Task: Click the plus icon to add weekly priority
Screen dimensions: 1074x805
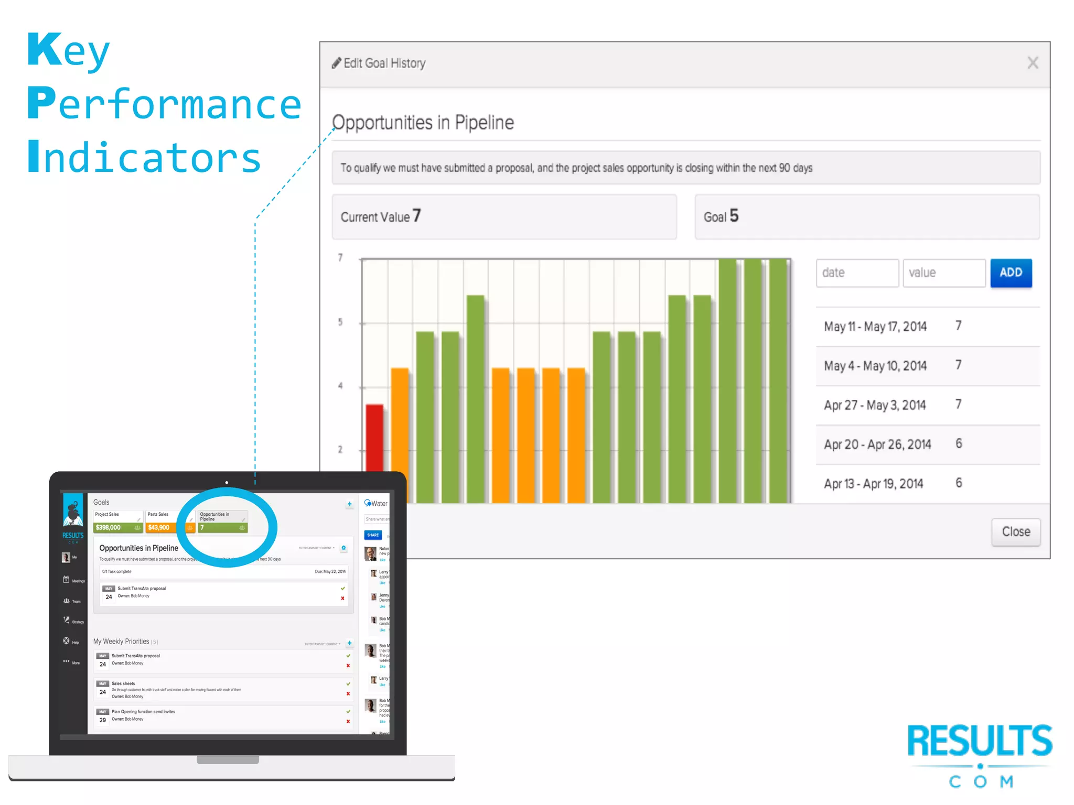Action: (x=349, y=643)
